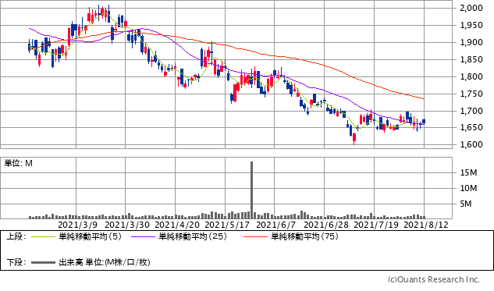Click the 2021/5/17 date label
Viewport: 494px width, 291px height.
coord(227,225)
